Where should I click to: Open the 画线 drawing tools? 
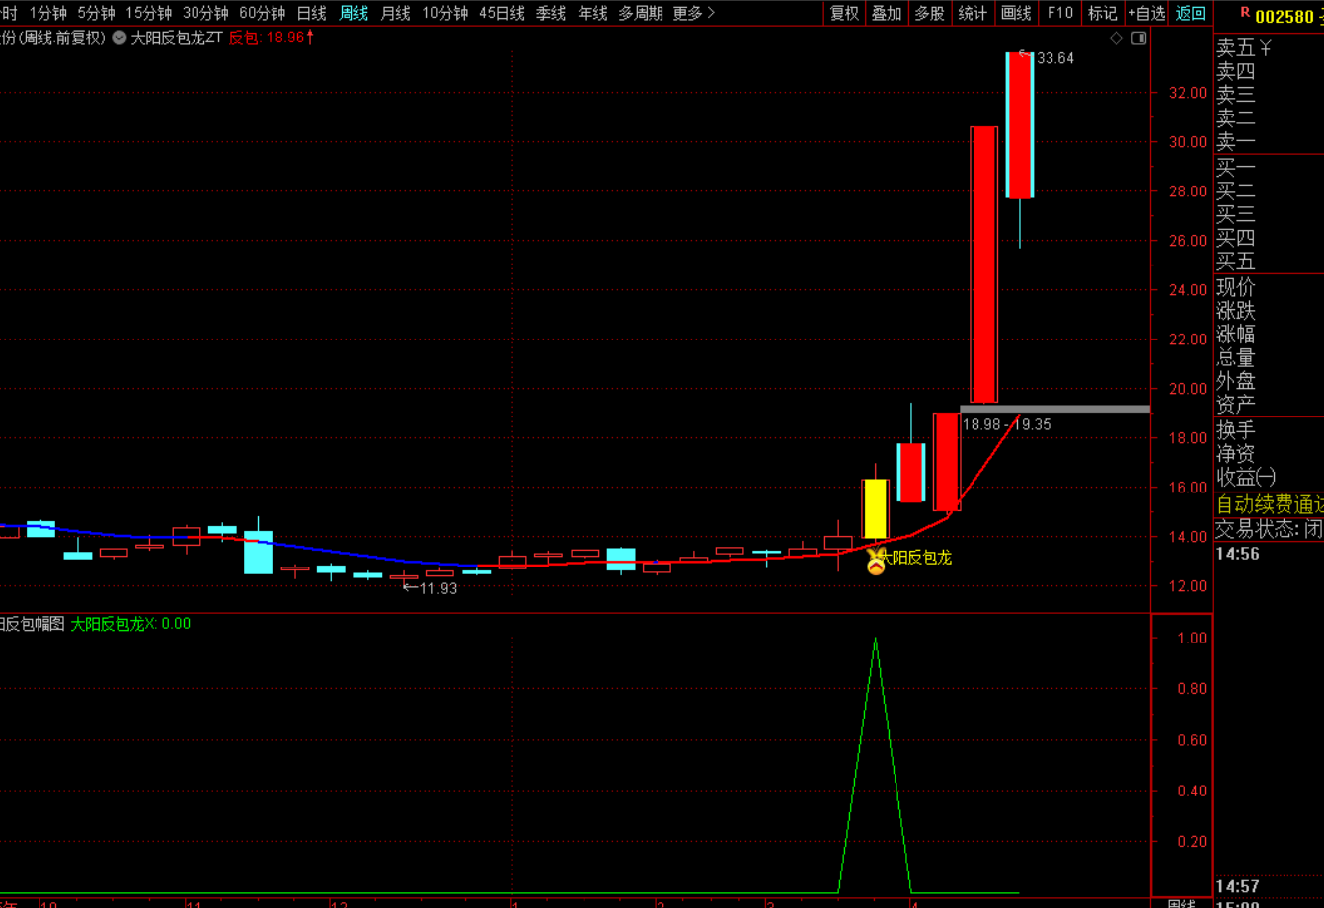click(x=1016, y=13)
